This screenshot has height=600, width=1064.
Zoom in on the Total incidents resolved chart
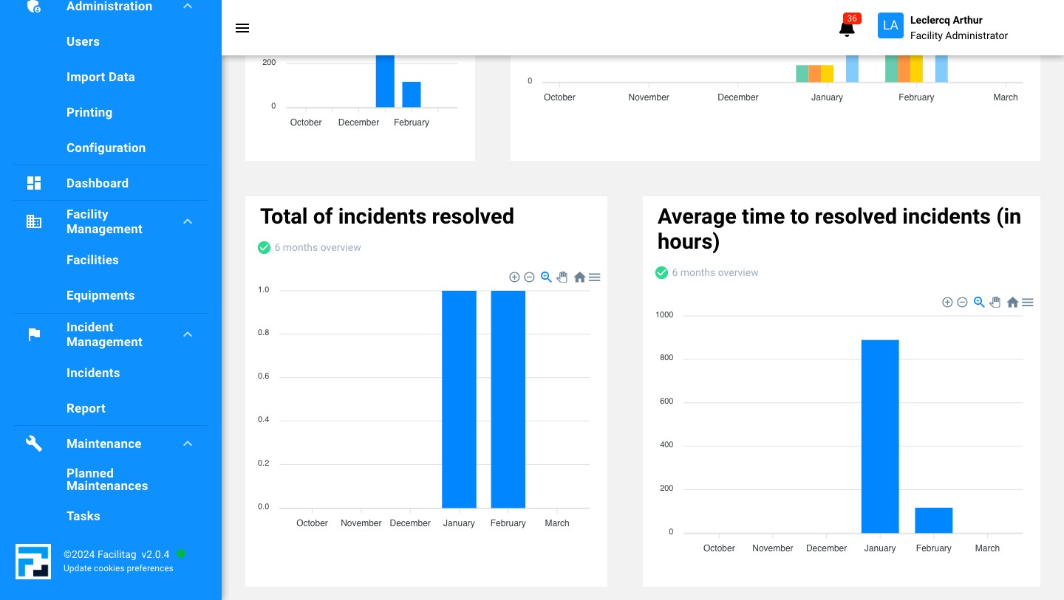click(x=515, y=277)
